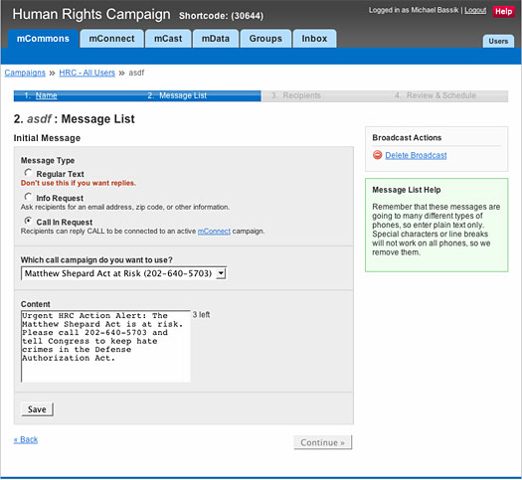Click the 2. Message List step

(177, 95)
